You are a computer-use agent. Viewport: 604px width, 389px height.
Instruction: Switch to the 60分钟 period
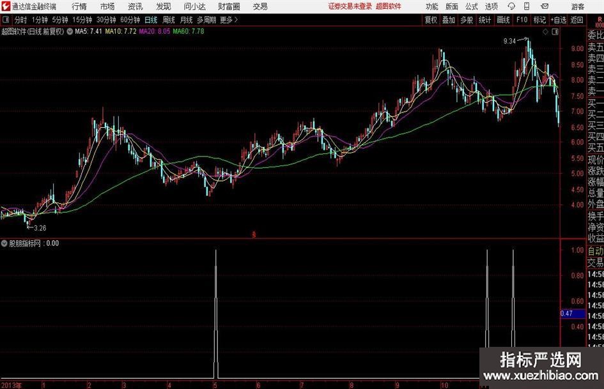(130, 20)
